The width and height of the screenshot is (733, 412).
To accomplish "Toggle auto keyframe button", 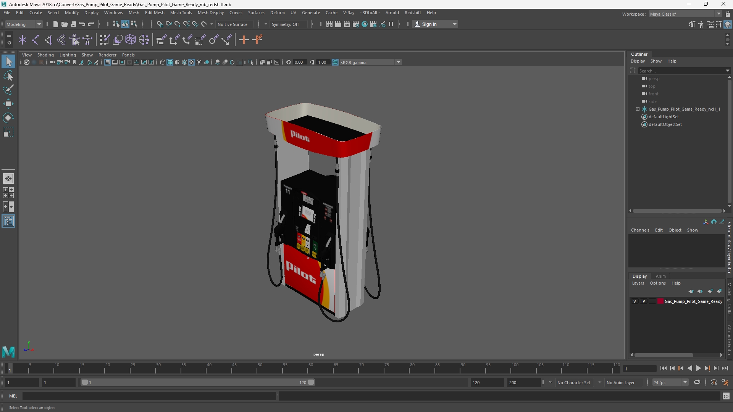I will point(714,382).
